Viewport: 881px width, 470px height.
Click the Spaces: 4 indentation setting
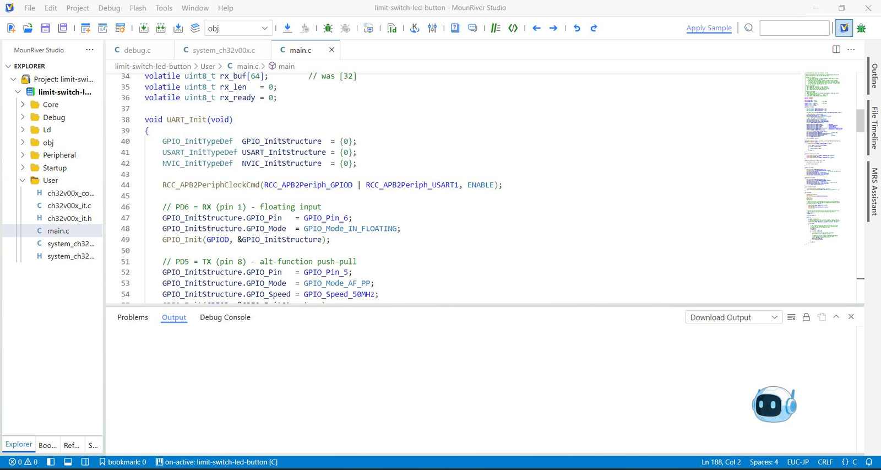[764, 462]
